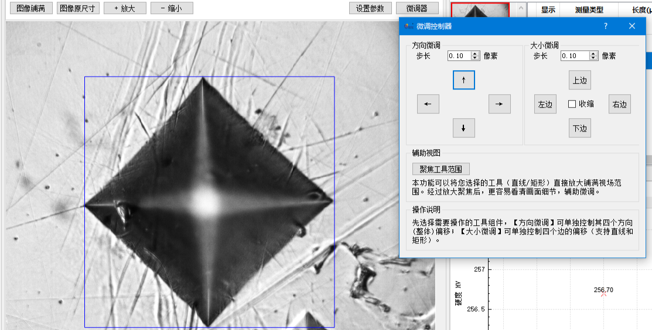Viewport: 652px width, 330px height.
Task: Click the 微调器 toolbar button
Action: pos(418,8)
